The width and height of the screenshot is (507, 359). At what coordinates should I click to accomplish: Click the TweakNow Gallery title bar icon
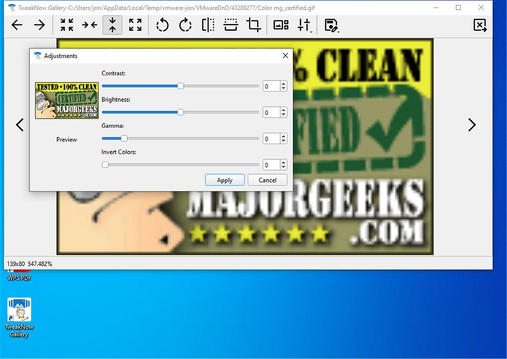12,8
